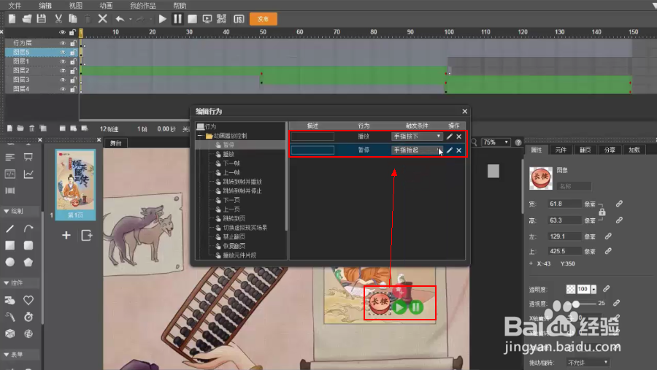This screenshot has height=370, width=657.
Task: Select the stopwatch timer control
Action: coord(28,317)
